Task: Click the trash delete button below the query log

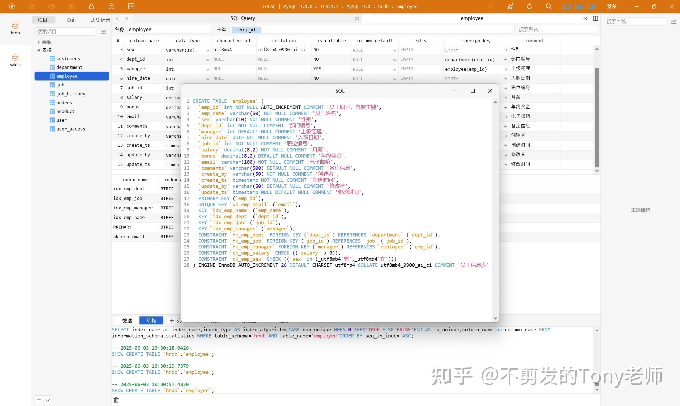Action: point(116,400)
